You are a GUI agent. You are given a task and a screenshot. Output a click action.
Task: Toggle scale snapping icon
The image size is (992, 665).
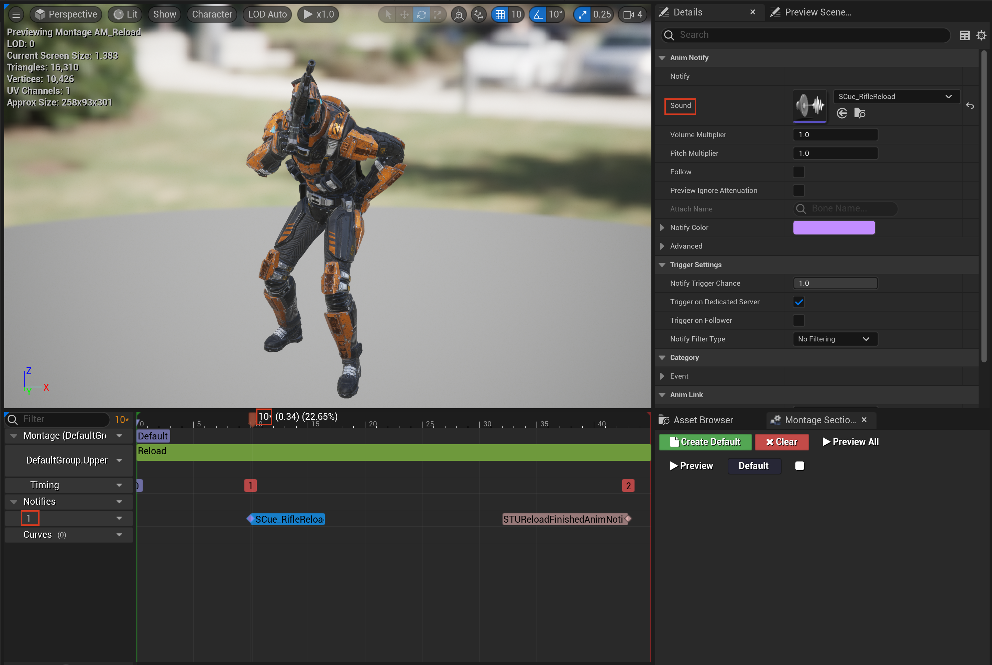pos(583,14)
